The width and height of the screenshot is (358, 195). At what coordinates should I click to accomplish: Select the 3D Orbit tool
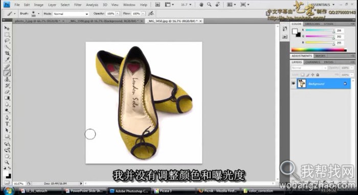(7, 150)
